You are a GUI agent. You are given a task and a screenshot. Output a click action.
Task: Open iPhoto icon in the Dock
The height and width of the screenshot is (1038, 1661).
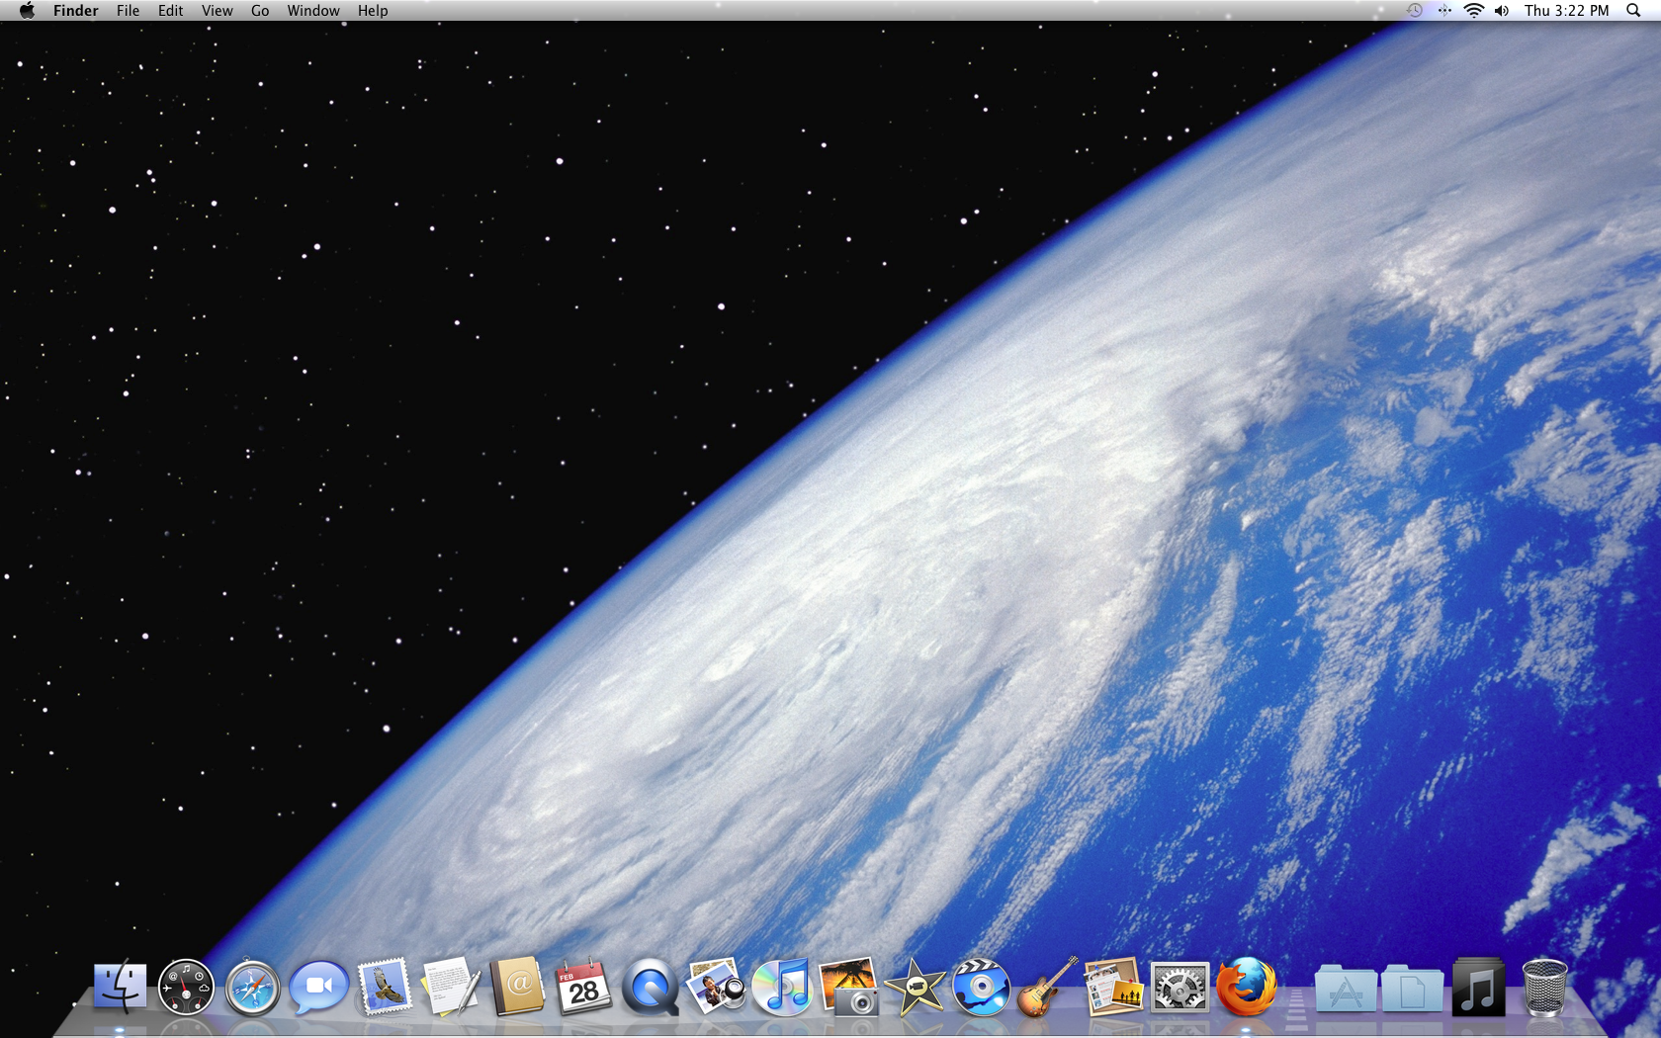(716, 987)
